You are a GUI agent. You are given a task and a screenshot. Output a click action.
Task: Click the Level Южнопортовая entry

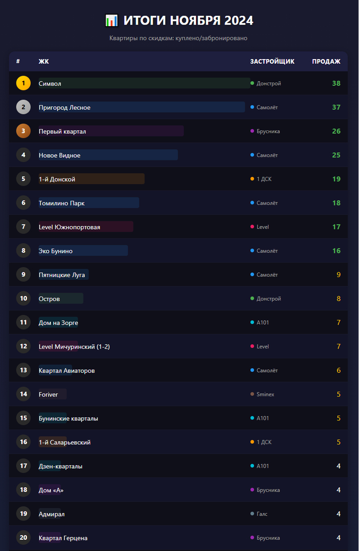coord(70,227)
